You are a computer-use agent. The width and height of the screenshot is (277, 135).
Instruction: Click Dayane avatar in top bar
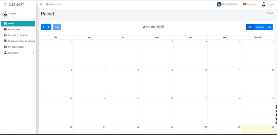[x=263, y=4]
